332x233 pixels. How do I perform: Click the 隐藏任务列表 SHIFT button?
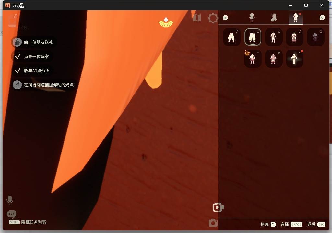[28, 222]
